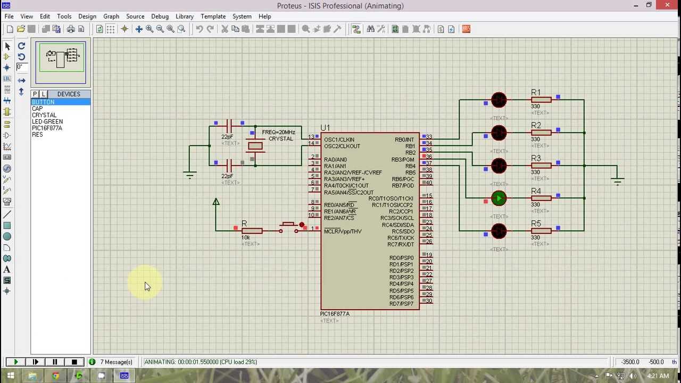This screenshot has height=383, width=681.
Task: Click the wire label (LBL) mode icon
Action: (7, 78)
